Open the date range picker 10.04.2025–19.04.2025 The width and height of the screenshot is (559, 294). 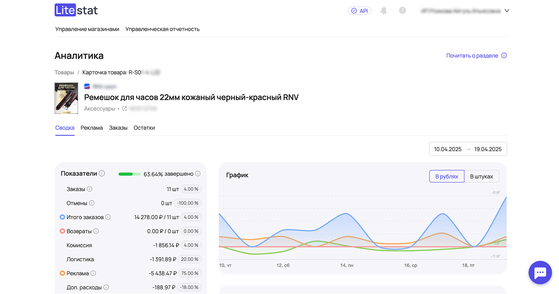click(468, 149)
